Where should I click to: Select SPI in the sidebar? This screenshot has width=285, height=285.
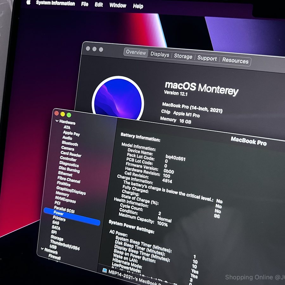[x=54, y=232]
